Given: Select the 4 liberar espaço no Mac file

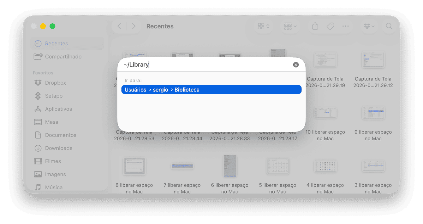Looking at the screenshot, I should point(325,166).
